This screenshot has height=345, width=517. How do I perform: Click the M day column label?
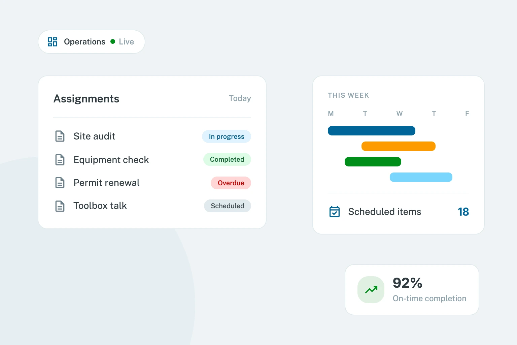pos(331,114)
